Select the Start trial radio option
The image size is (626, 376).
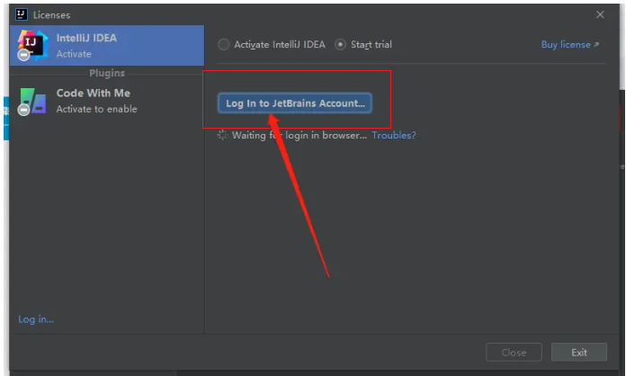pos(340,44)
